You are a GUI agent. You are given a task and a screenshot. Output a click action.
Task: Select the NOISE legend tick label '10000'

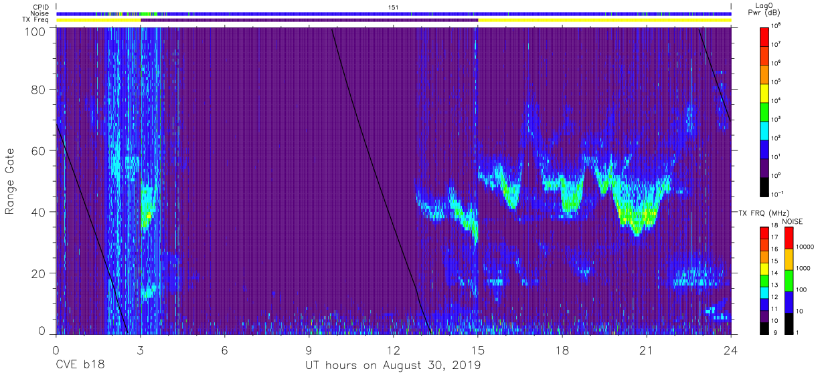pos(806,247)
